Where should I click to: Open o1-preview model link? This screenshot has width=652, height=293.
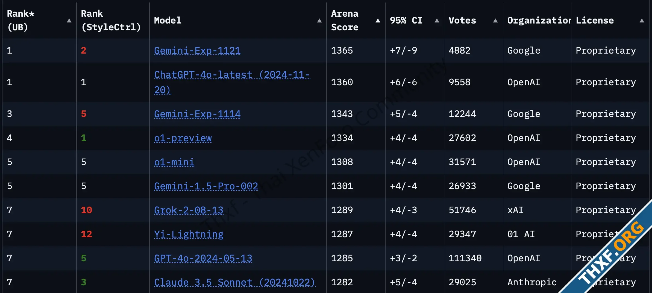(183, 138)
